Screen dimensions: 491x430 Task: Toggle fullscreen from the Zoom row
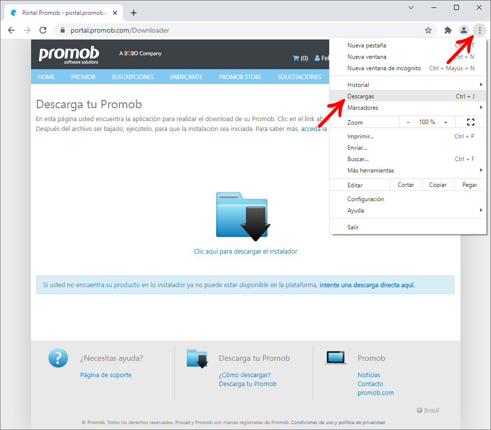pyautogui.click(x=470, y=122)
